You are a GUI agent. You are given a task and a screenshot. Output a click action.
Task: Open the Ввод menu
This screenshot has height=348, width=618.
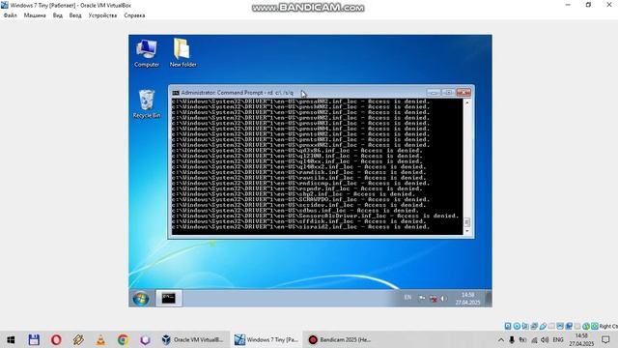pyautogui.click(x=75, y=15)
